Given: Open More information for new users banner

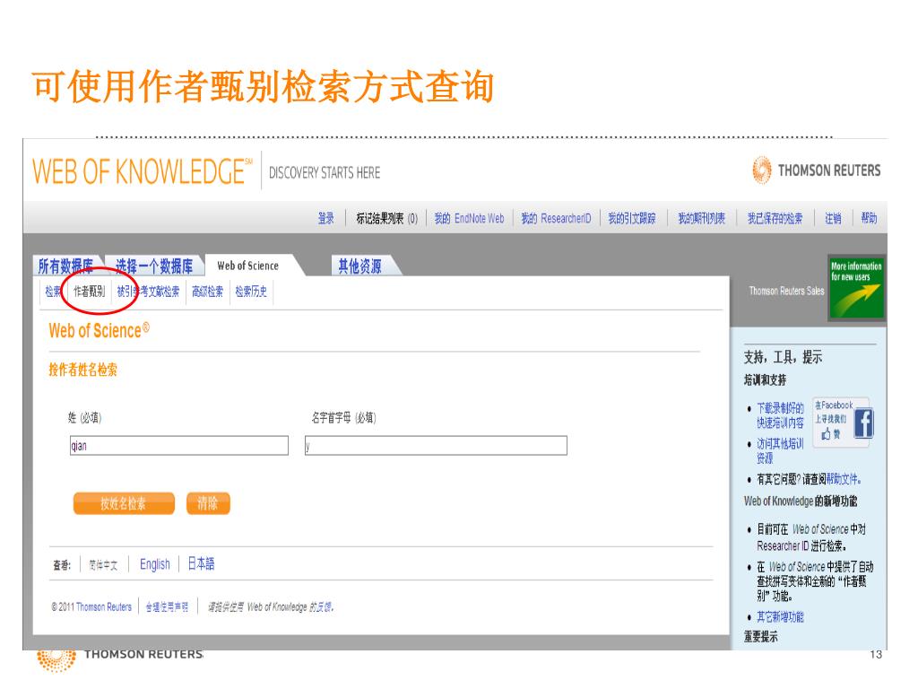Looking at the screenshot, I should 856,288.
